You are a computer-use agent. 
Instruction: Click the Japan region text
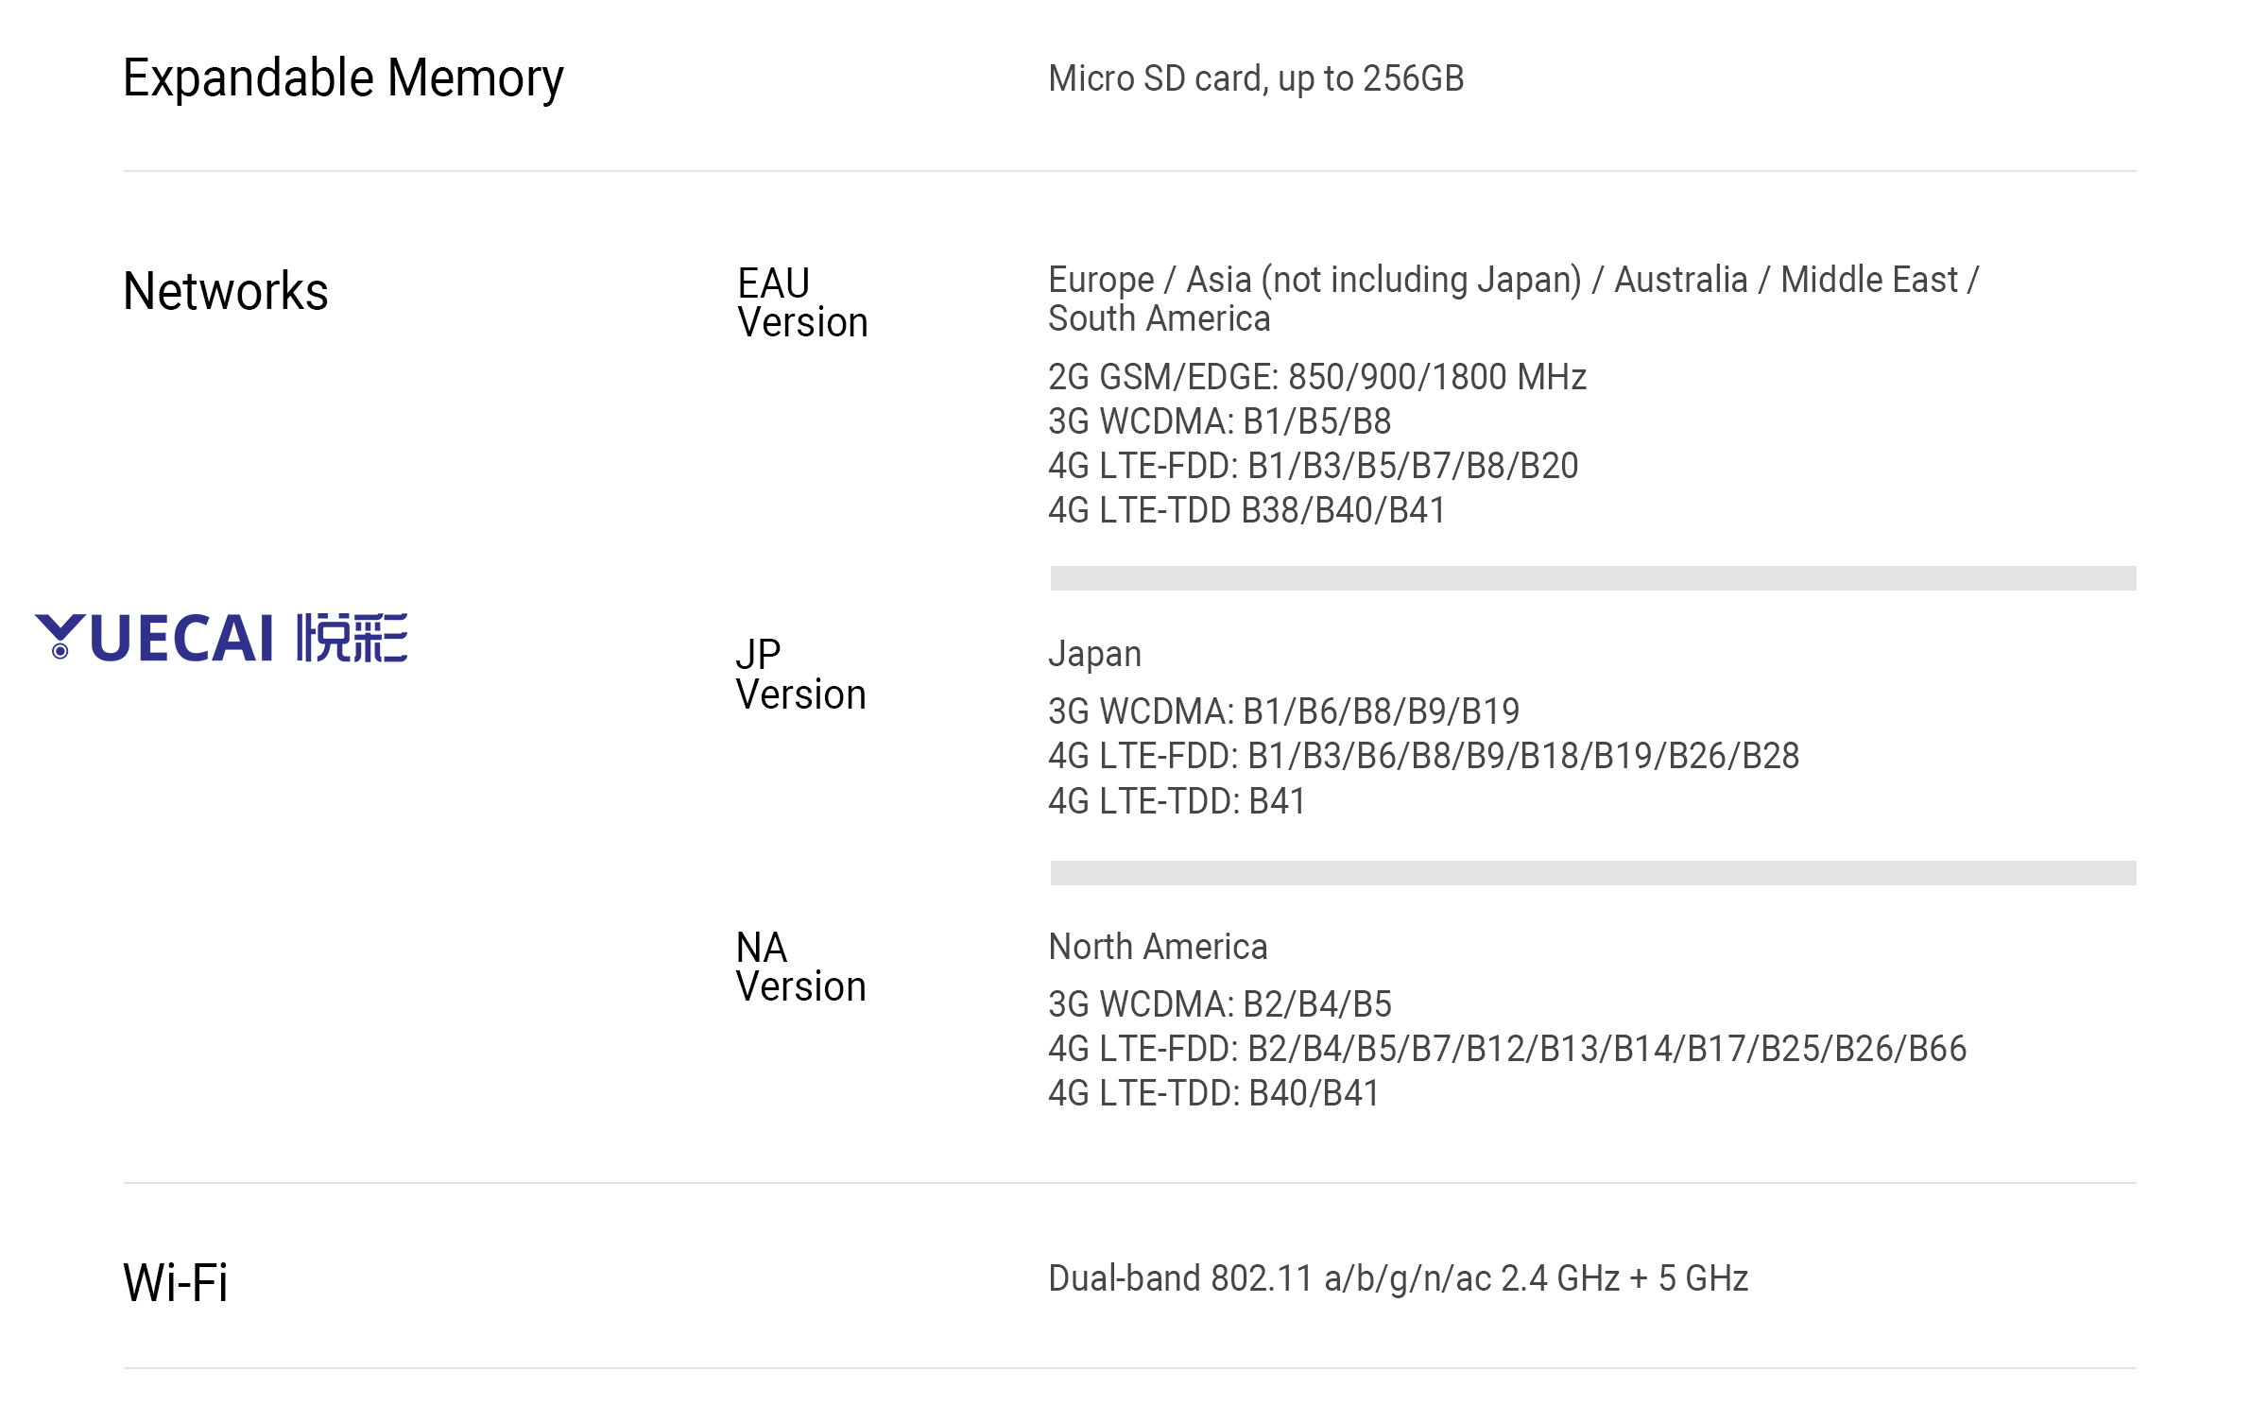point(1094,654)
